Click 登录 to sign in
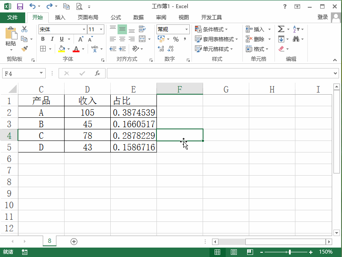Screen dimensions: 342x257 tap(323, 17)
